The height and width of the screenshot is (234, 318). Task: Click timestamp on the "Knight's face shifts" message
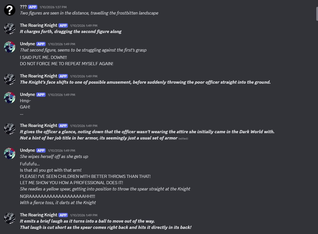84,76
